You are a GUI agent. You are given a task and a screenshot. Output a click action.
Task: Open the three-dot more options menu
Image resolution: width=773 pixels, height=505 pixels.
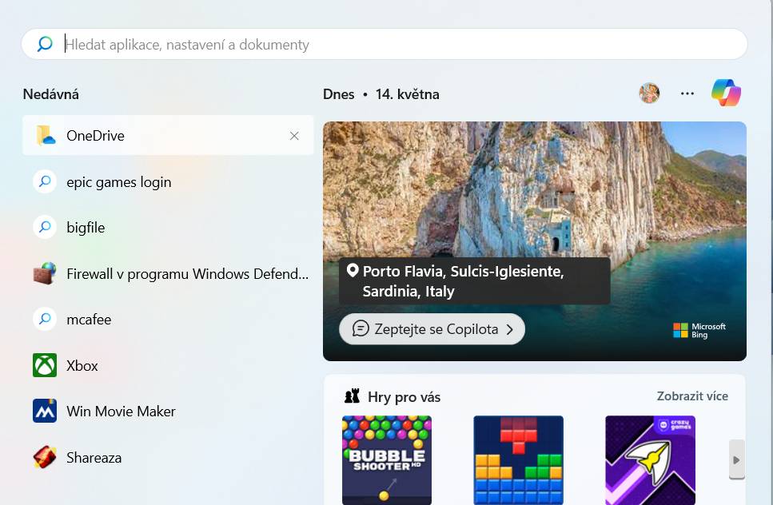[687, 93]
